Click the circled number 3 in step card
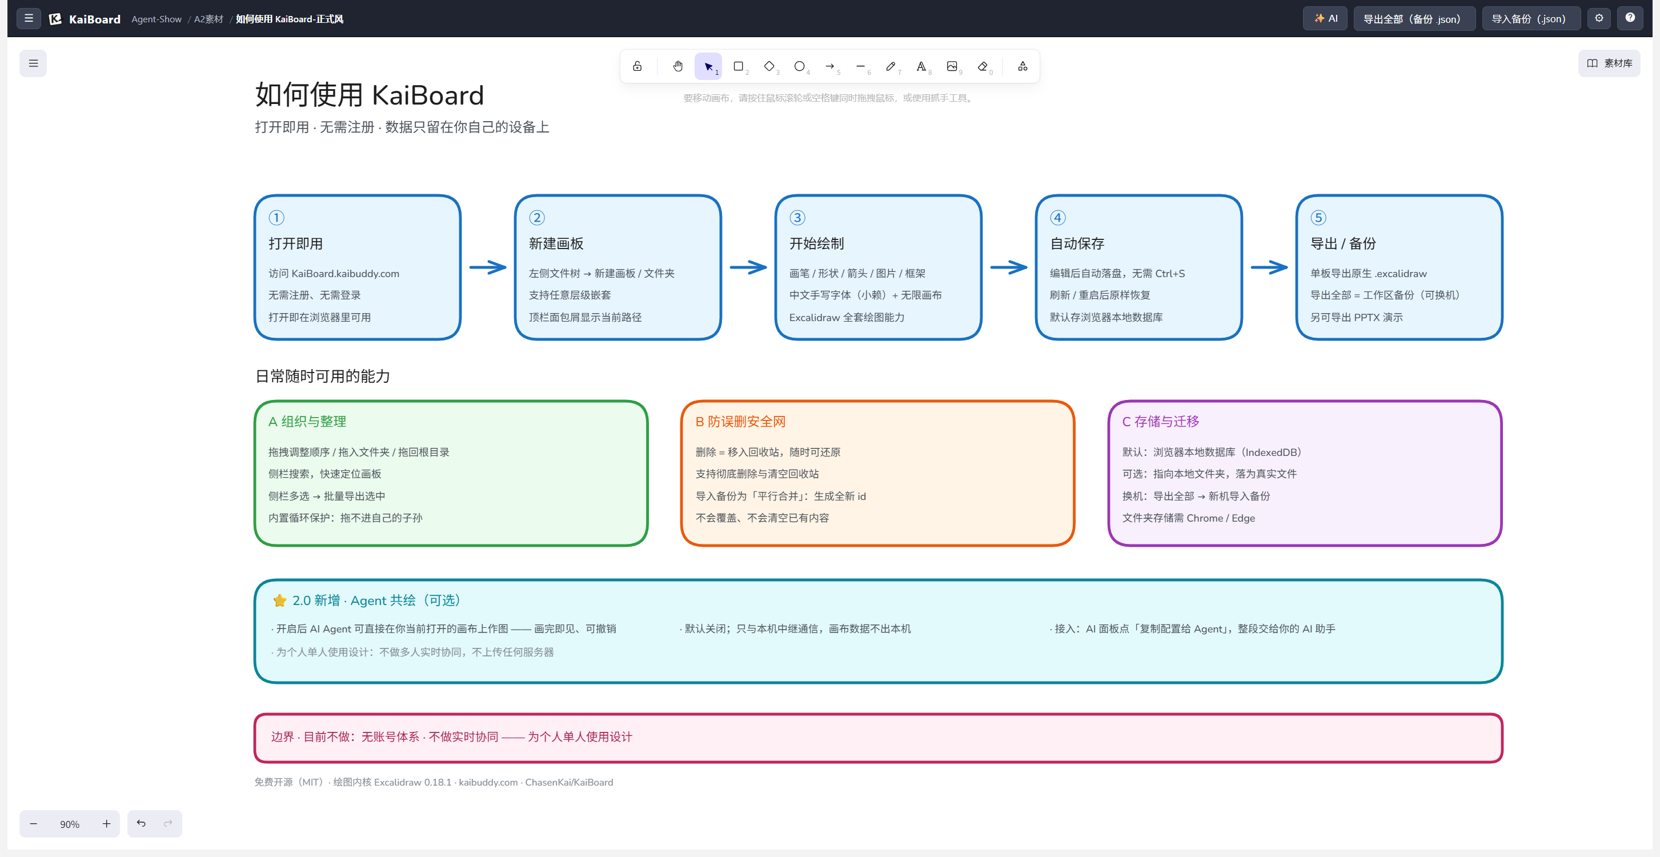 [797, 218]
